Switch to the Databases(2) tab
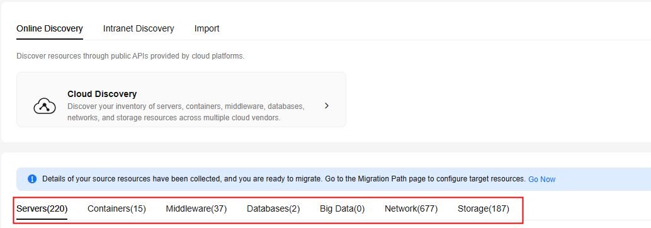 [x=274, y=208]
